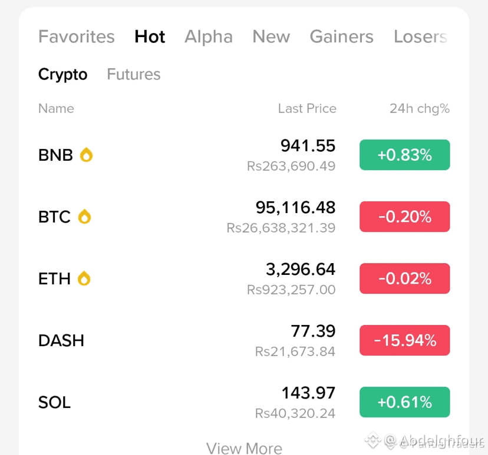Toggle DASH -15.94% change badge
Image resolution: width=488 pixels, height=455 pixels.
[x=404, y=340]
